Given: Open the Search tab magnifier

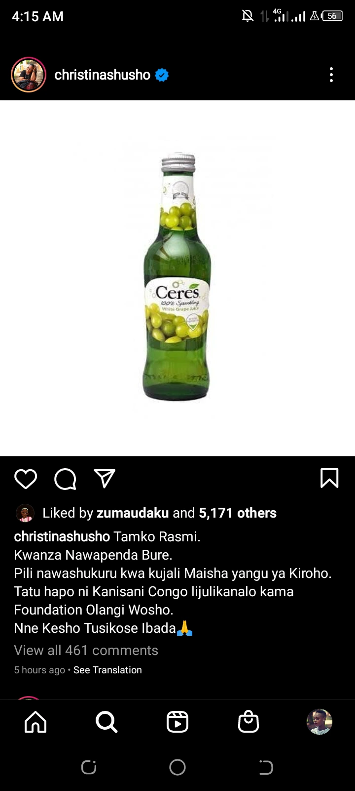Looking at the screenshot, I should point(106,722).
